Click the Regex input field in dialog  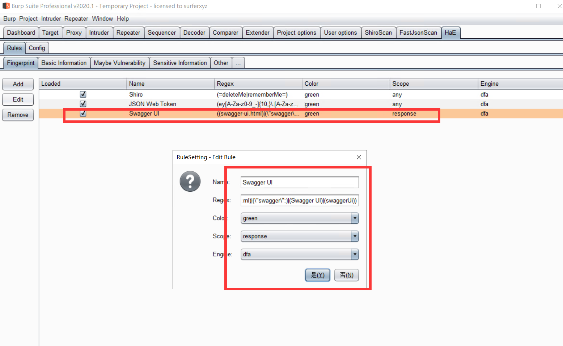click(300, 200)
